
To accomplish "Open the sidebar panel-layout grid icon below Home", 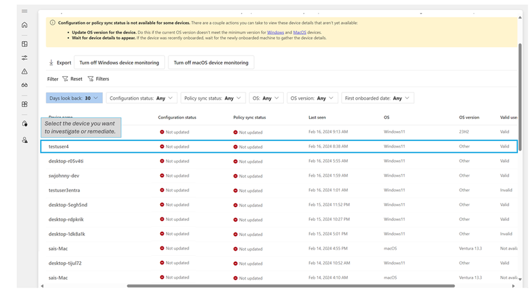I will pyautogui.click(x=24, y=44).
